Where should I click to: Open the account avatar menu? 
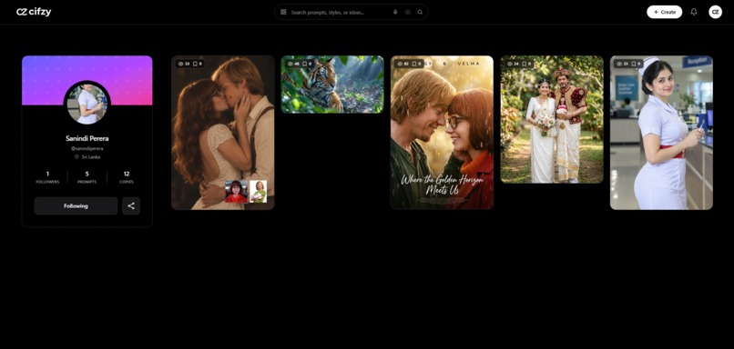click(x=715, y=12)
